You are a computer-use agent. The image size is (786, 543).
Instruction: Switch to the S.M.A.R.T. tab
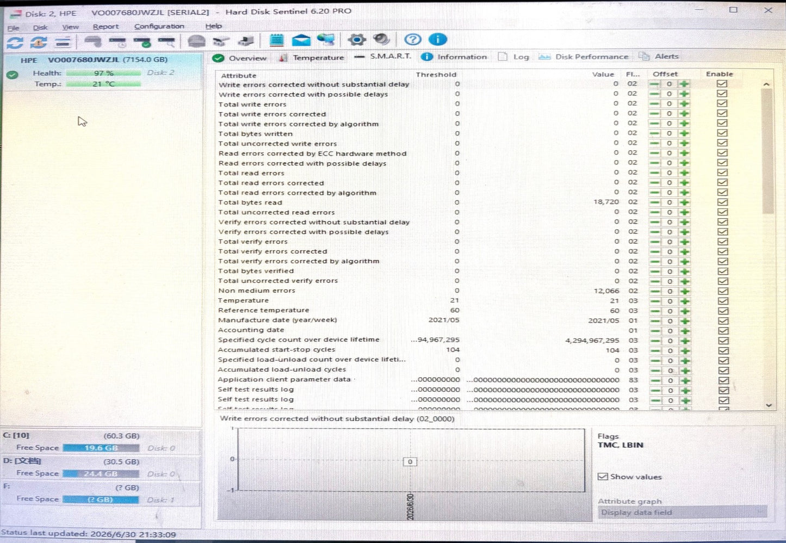point(383,57)
